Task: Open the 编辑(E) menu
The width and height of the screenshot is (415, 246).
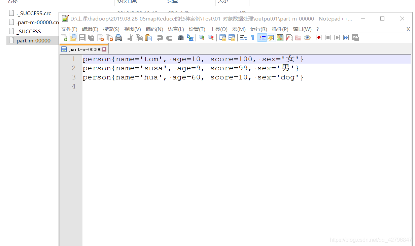Action: [90, 29]
